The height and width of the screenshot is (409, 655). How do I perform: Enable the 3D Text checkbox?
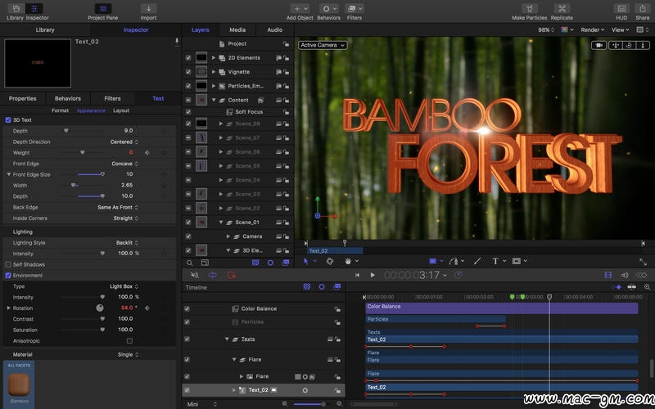[x=8, y=119]
